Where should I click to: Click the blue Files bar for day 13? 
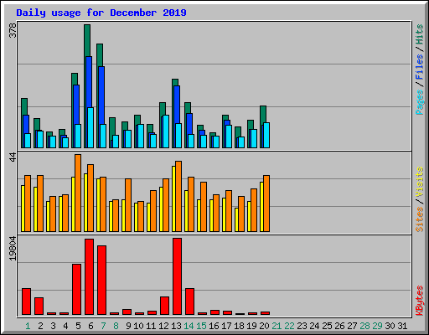tap(177, 105)
